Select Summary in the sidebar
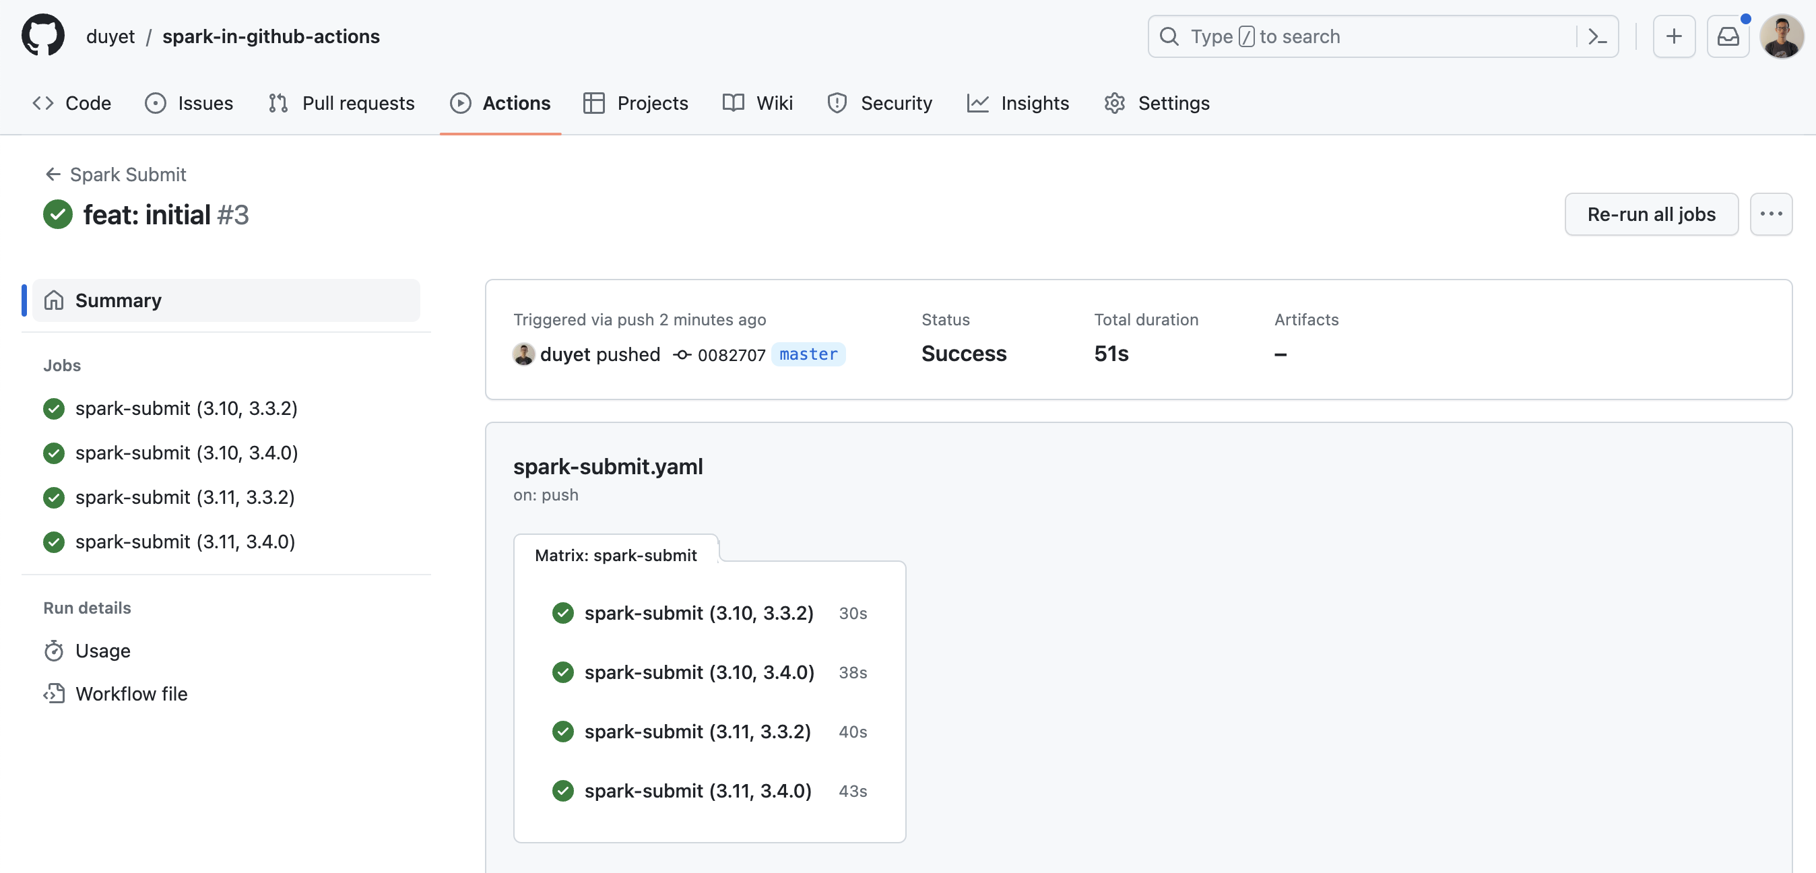This screenshot has width=1816, height=873. (119, 300)
